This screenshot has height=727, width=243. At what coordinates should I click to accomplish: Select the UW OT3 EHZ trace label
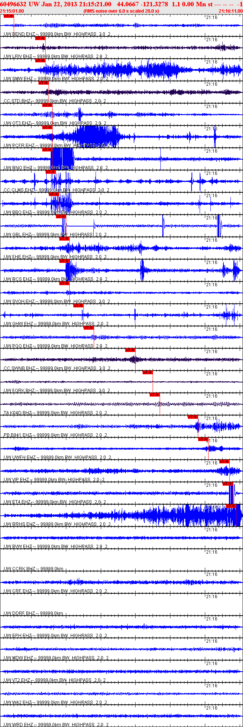[x=55, y=123]
